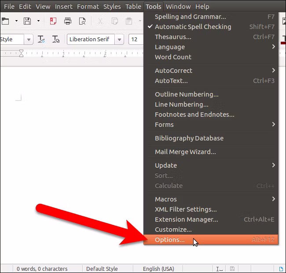Click the Open folder icon
Screen dimensions: 286x273
(x=5, y=21)
